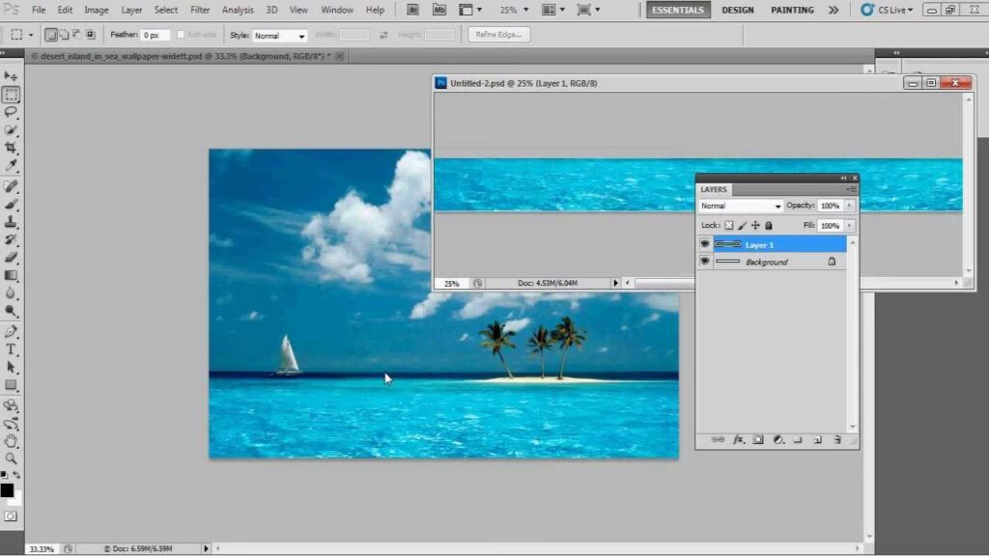The height and width of the screenshot is (556, 989).
Task: Toggle visibility of the Background layer
Action: click(705, 262)
